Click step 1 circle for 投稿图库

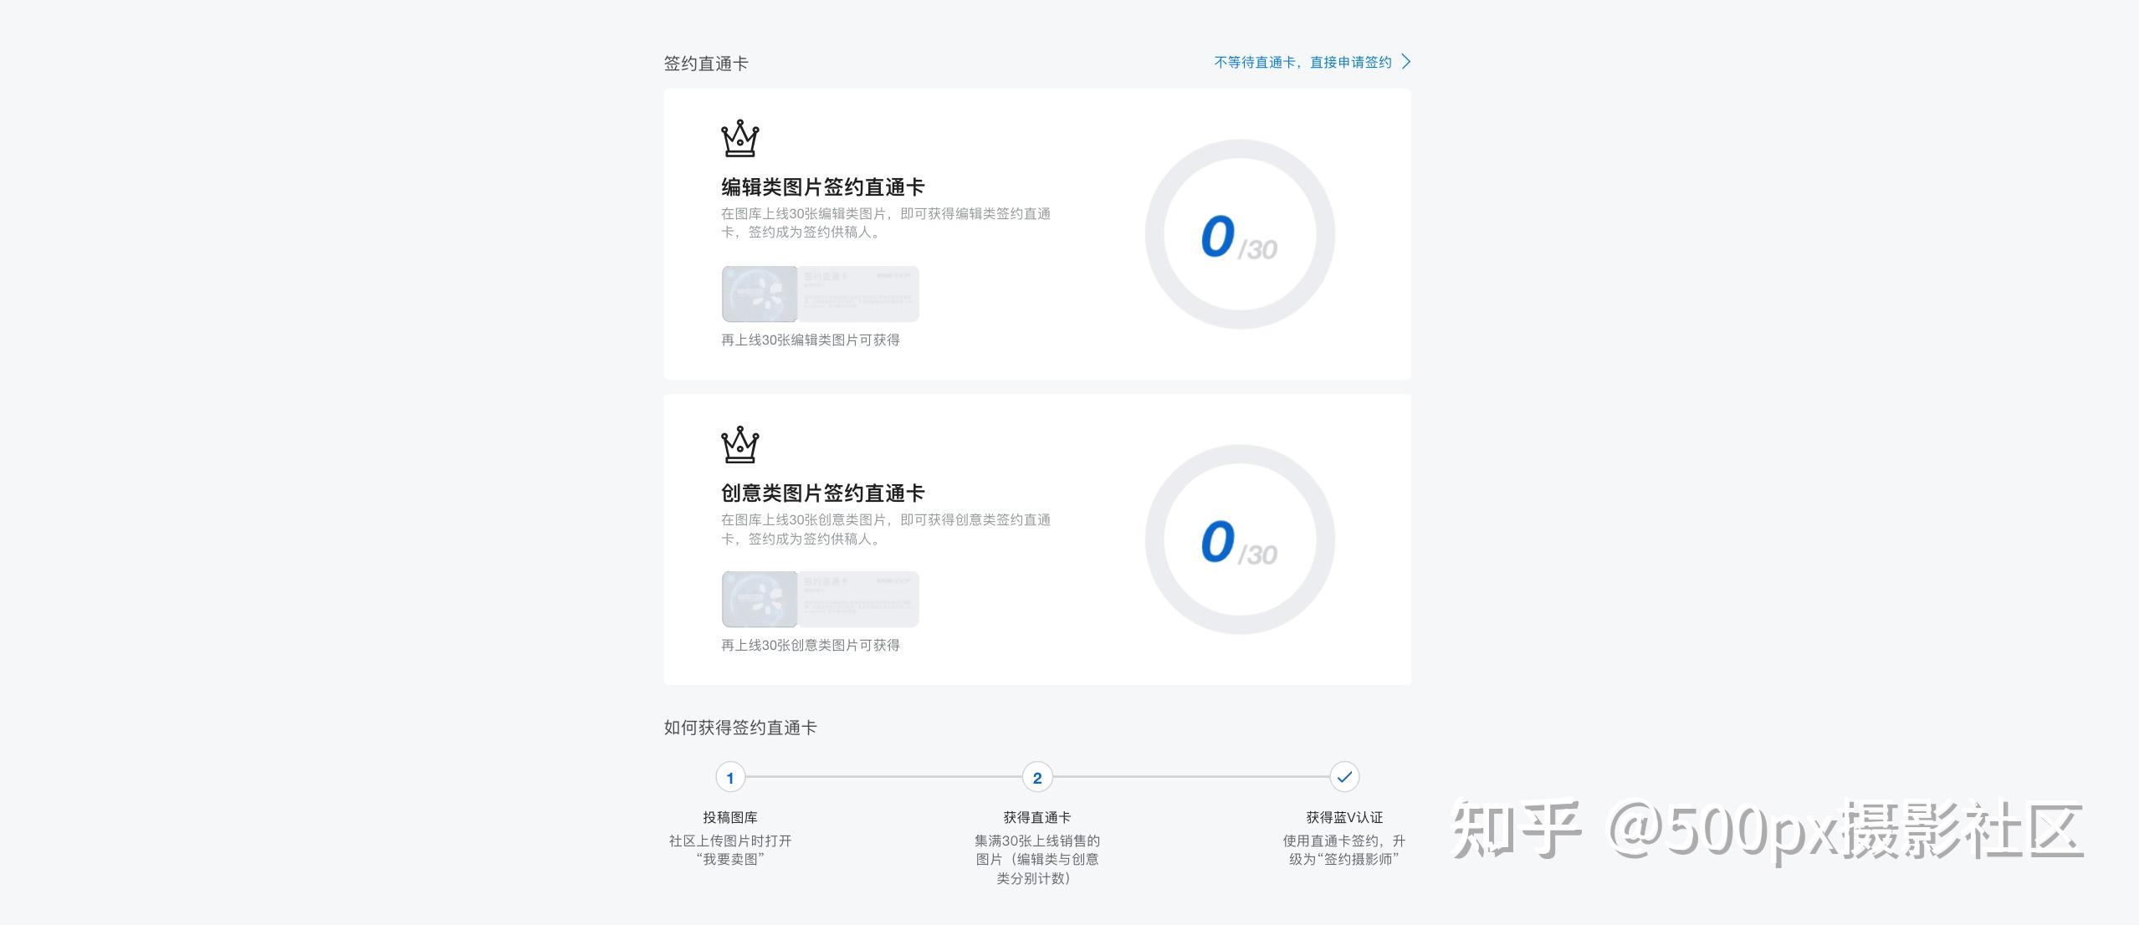click(x=730, y=778)
